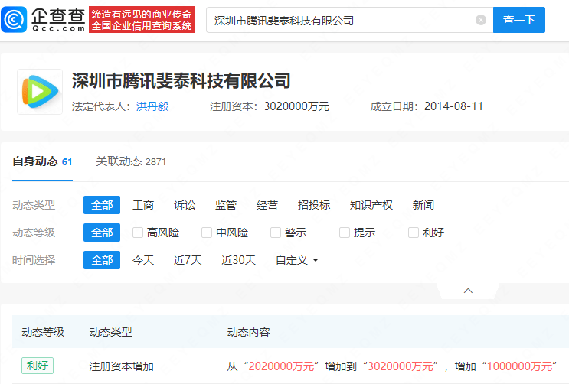This screenshot has height=384, width=569.
Task: Expand the 自定义 time dropdown
Action: (x=297, y=260)
